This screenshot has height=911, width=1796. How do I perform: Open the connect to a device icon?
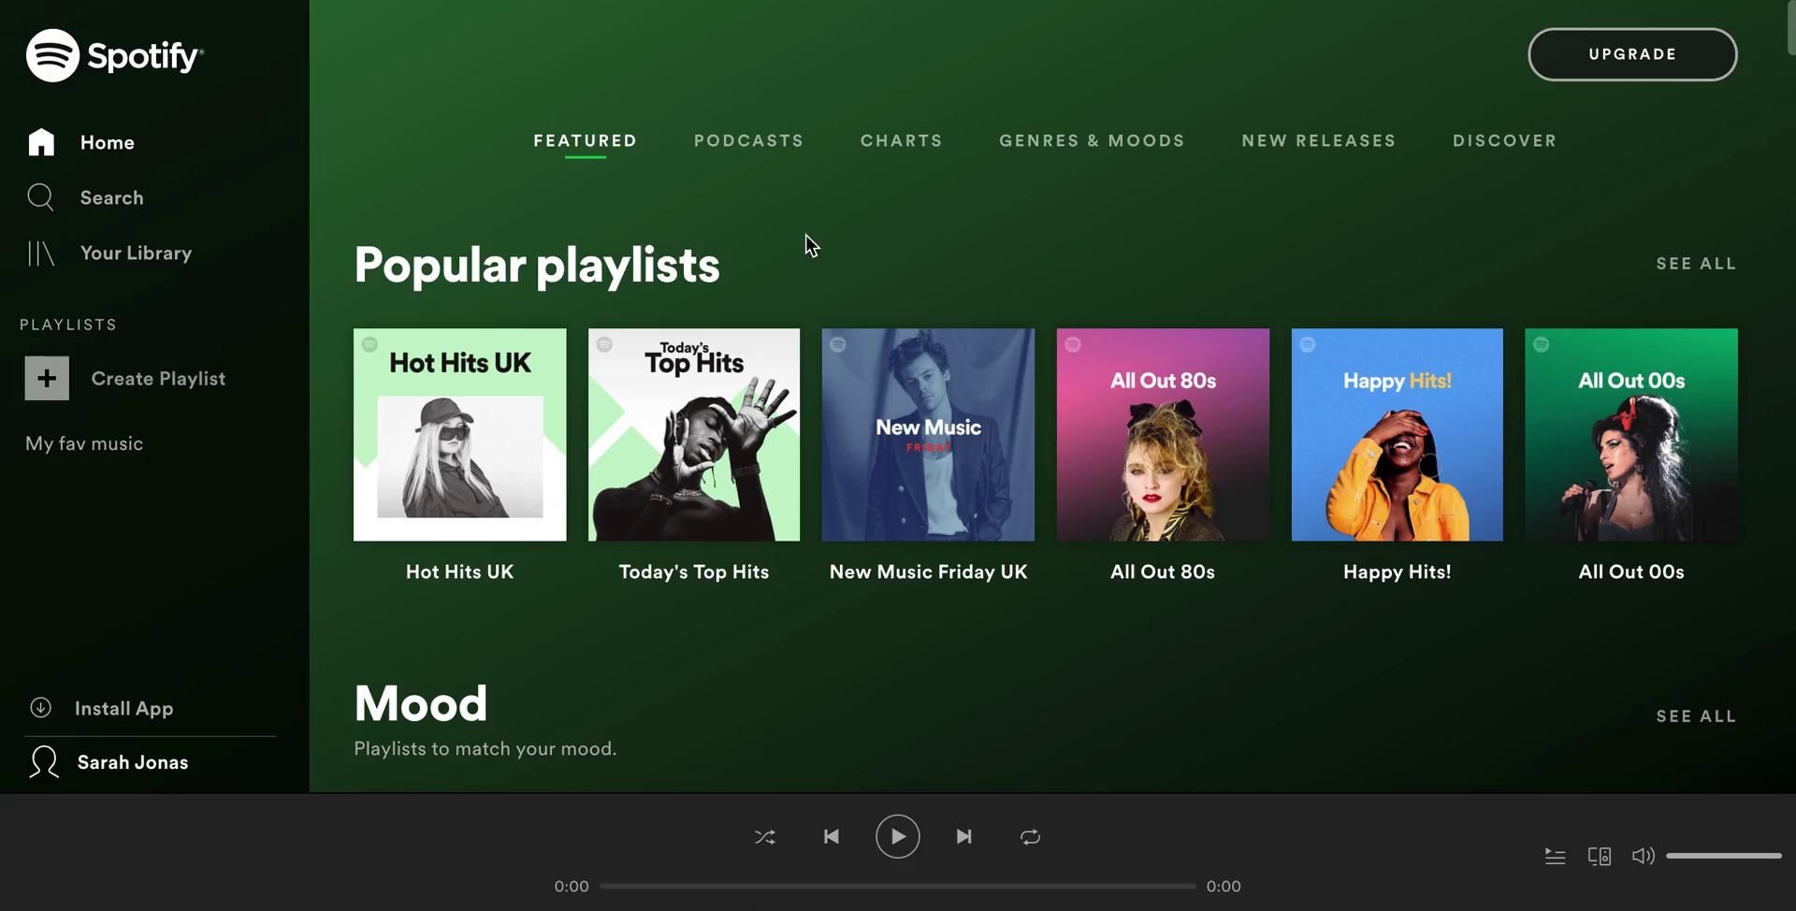(x=1599, y=856)
